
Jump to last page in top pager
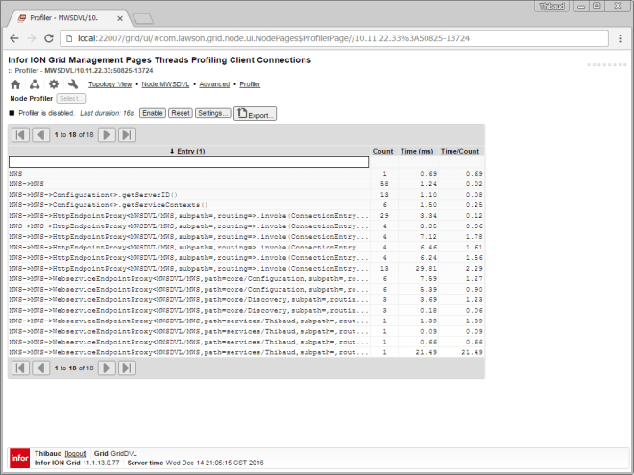[x=127, y=134]
